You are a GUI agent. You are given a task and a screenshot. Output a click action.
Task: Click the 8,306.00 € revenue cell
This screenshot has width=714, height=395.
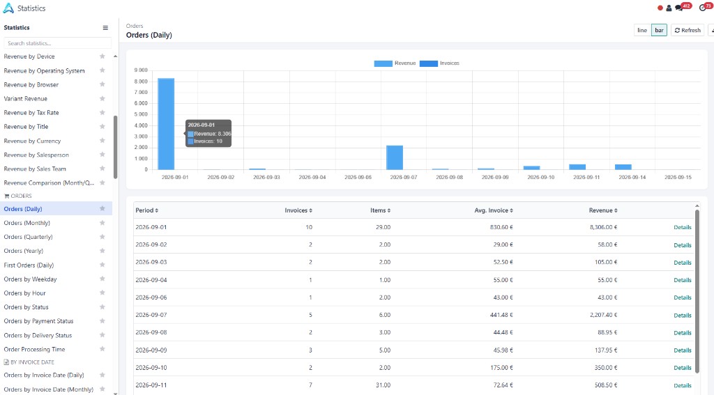pyautogui.click(x=603, y=227)
